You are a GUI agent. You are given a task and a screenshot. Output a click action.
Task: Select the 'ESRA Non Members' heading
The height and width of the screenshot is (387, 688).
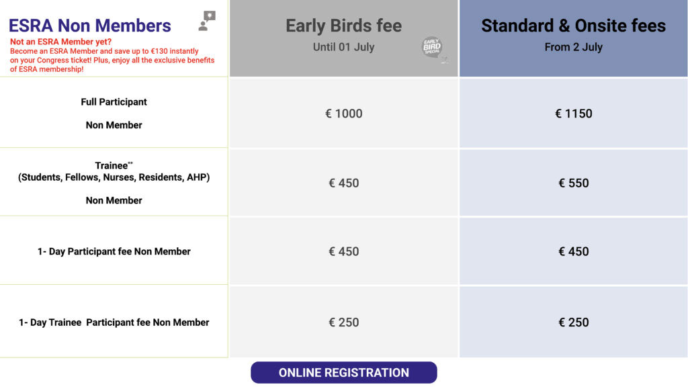[x=90, y=26]
